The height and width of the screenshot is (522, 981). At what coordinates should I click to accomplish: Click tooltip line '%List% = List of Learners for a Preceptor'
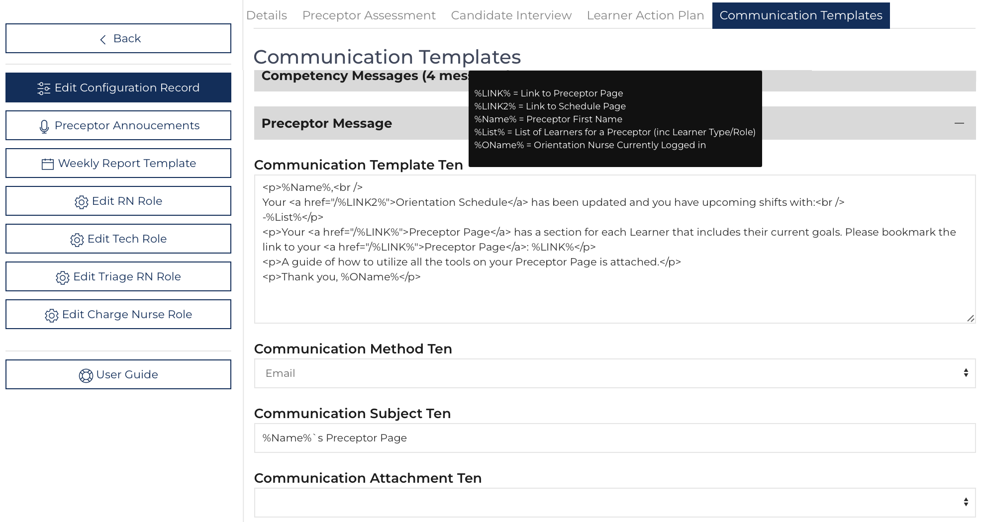tap(615, 132)
